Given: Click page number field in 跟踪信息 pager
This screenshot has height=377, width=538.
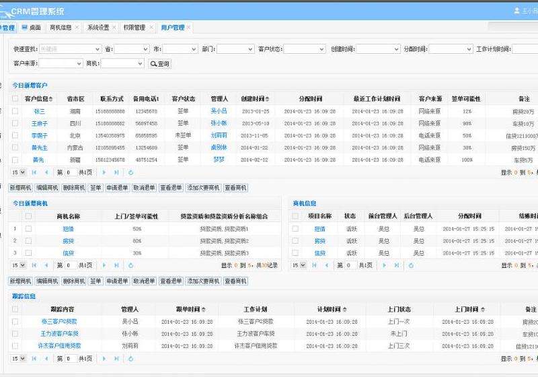Looking at the screenshot, I should 71,358.
